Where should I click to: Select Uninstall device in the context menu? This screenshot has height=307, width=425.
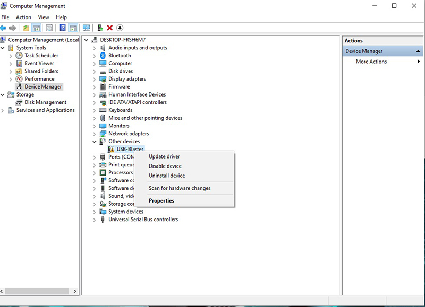point(167,176)
